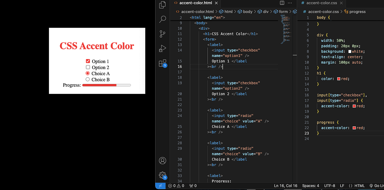Screen dimensions: 384x190
Task: Change indentation via Spaces: 4 item
Action: pos(310,186)
